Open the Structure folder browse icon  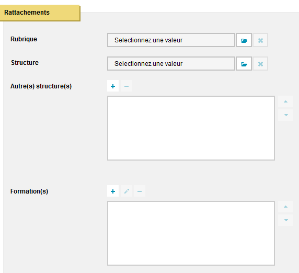tap(244, 64)
